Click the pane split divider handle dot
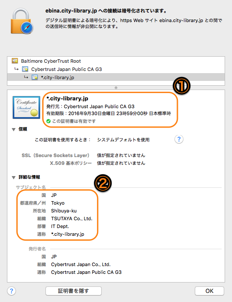This screenshot has height=302, width=232. click(x=116, y=88)
